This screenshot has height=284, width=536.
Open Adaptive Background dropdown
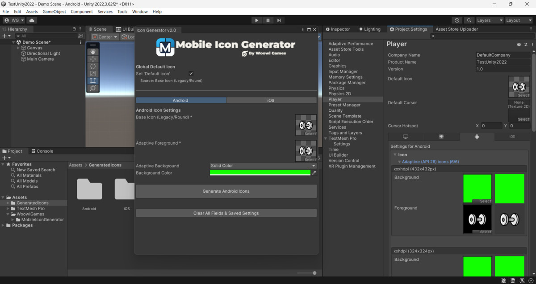tap(263, 166)
